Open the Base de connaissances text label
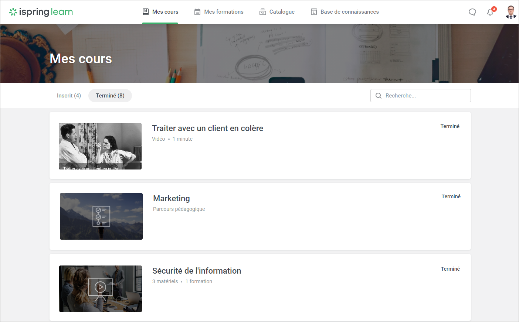Viewport: 519px width, 322px height. click(349, 12)
